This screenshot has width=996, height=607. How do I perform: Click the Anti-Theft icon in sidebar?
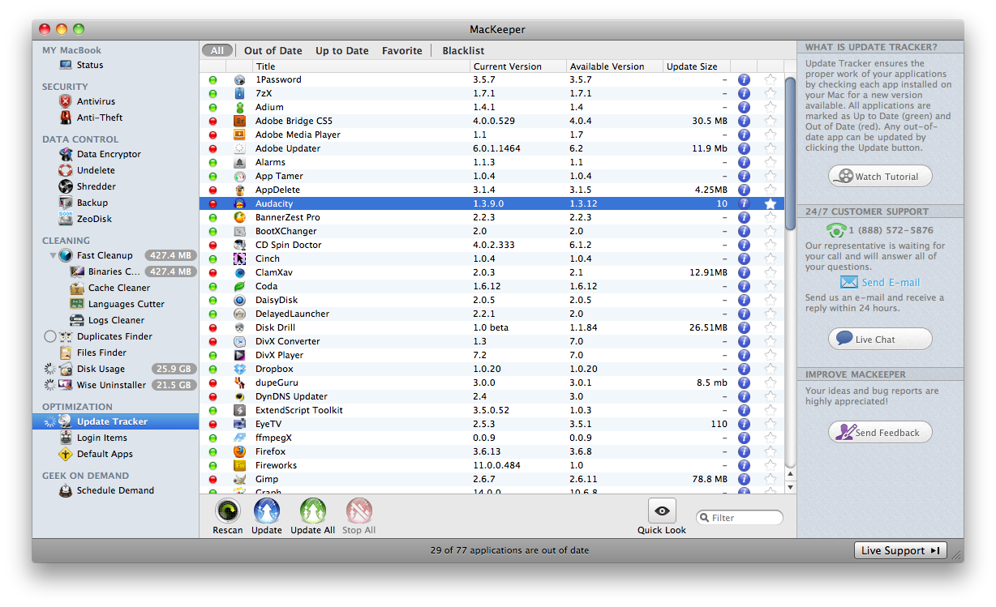click(x=66, y=118)
